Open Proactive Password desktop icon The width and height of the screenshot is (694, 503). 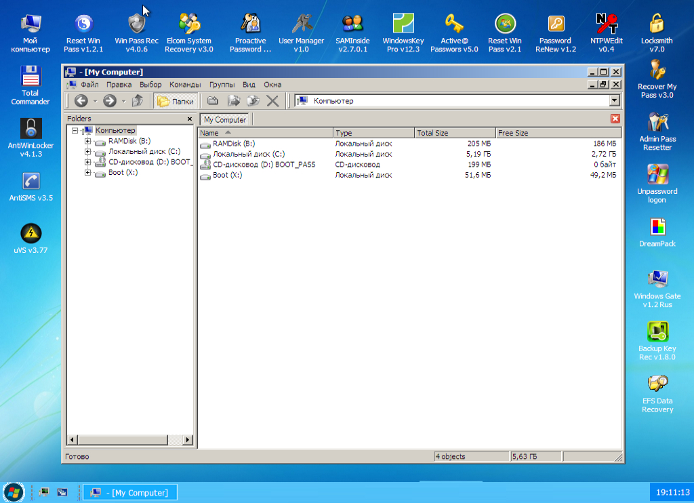click(250, 33)
